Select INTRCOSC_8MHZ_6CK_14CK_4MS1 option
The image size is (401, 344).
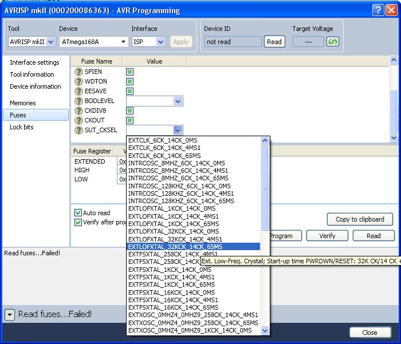coord(194,171)
